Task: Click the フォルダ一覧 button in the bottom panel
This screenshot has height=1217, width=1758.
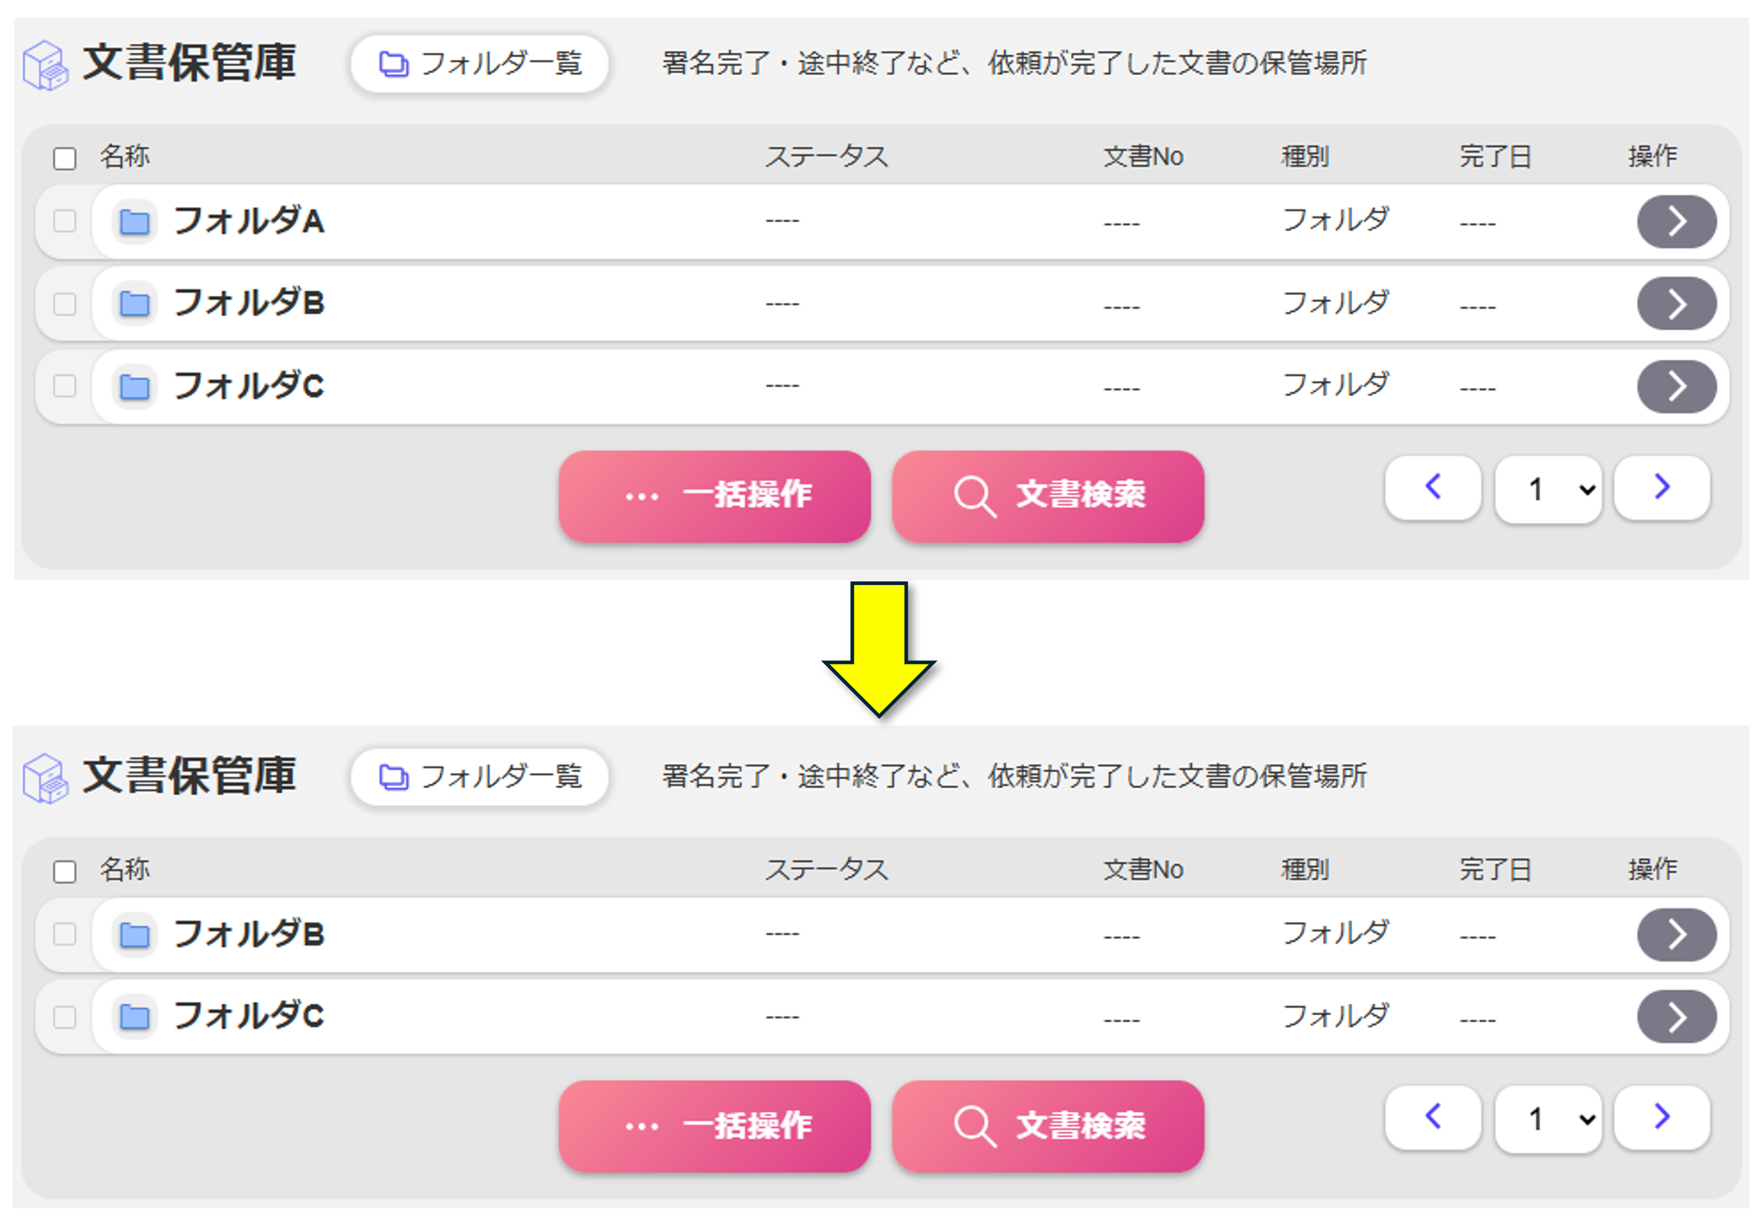Action: click(x=479, y=777)
